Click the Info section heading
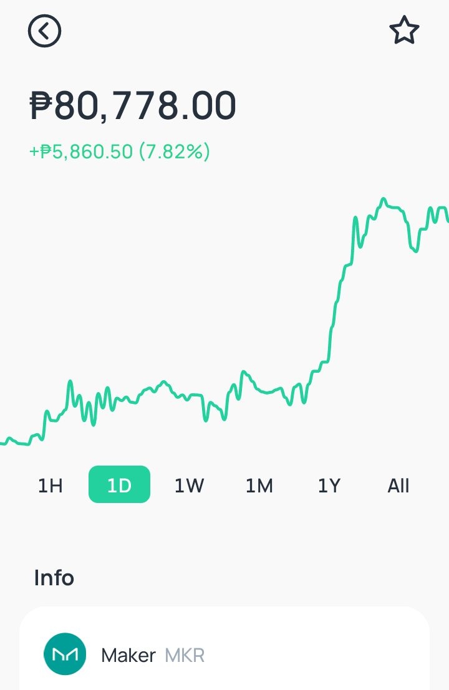 (x=54, y=578)
